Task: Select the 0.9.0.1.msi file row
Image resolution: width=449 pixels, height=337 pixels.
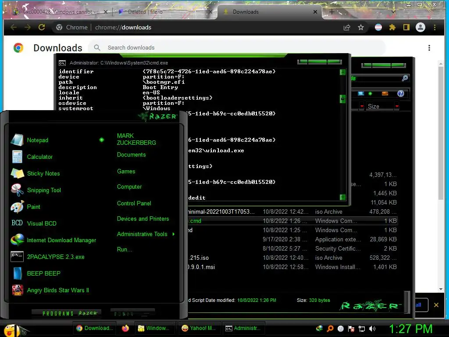Action: click(292, 267)
